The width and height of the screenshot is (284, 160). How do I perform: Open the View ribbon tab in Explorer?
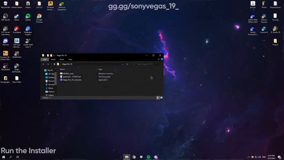tap(70, 59)
